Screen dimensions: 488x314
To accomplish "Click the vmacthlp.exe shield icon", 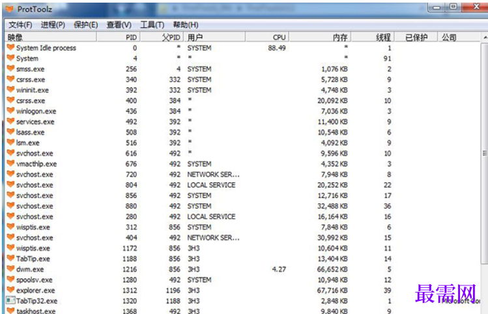I will (x=10, y=164).
